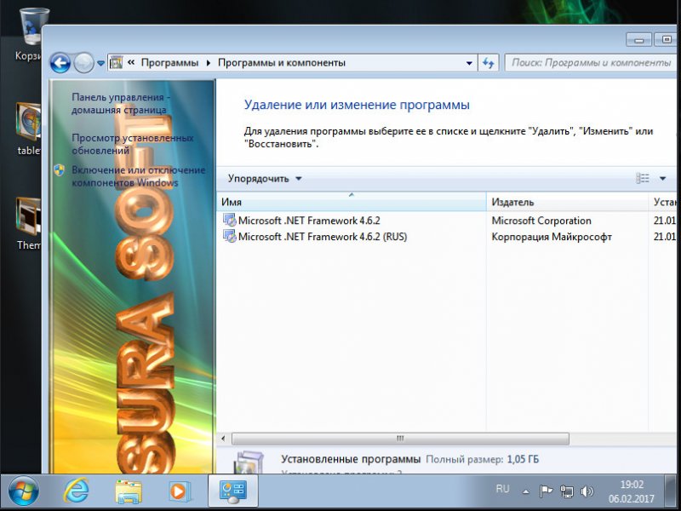This screenshot has width=681, height=511.
Task: Click Microsoft Corporation publisher cell
Action: click(x=541, y=221)
